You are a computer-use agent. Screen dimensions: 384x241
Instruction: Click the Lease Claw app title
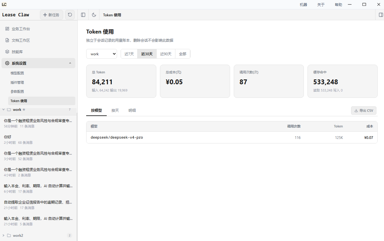(x=16, y=15)
